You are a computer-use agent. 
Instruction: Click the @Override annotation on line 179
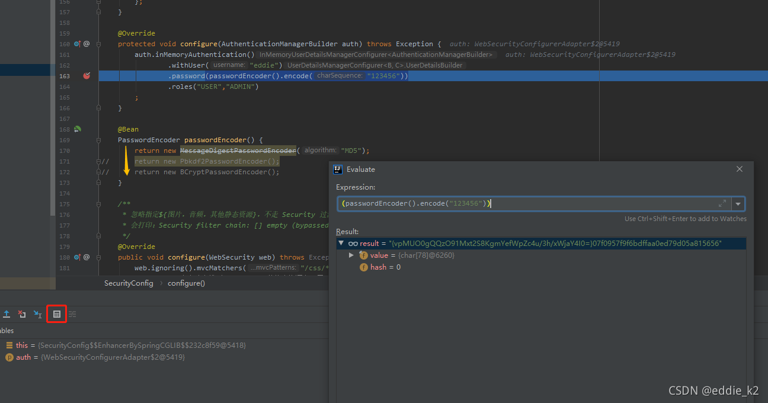(136, 247)
